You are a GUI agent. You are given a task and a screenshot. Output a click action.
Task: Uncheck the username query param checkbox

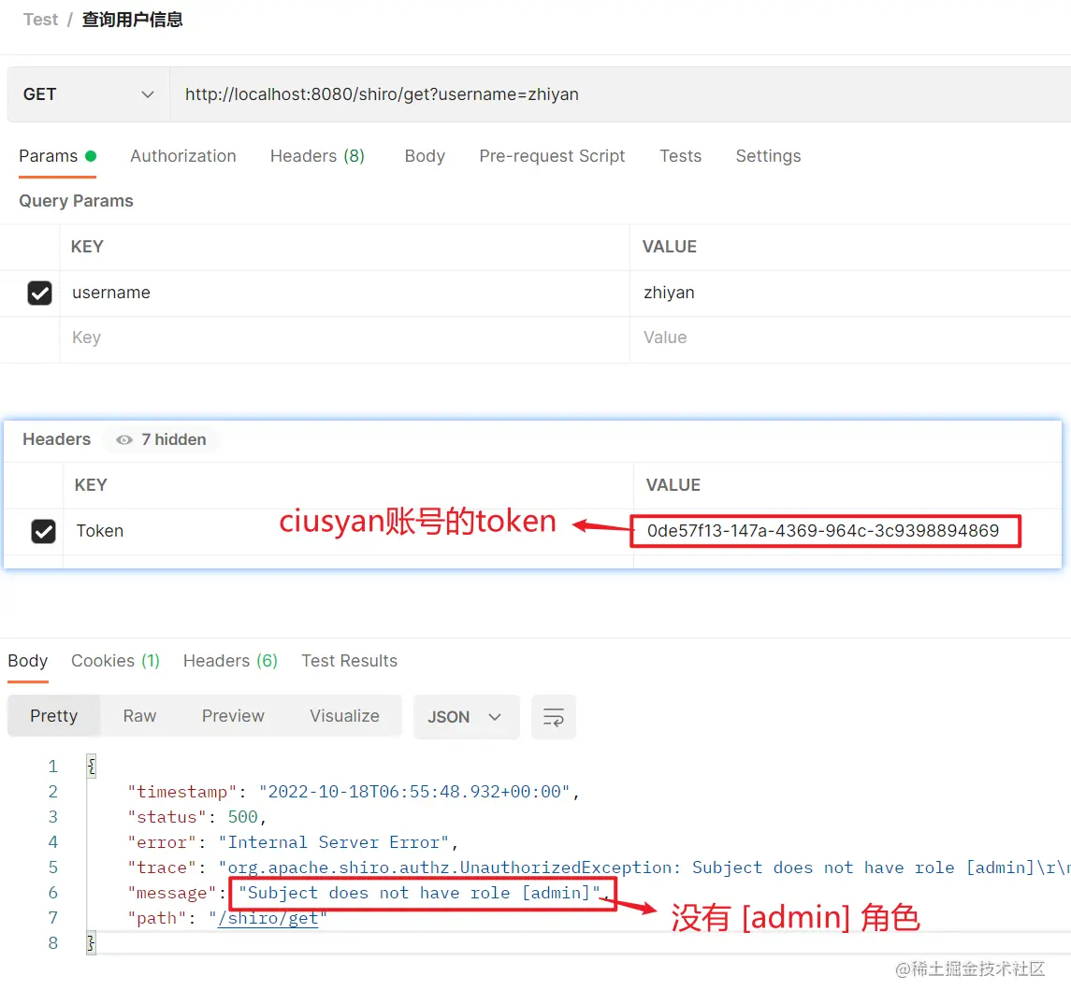coord(39,293)
